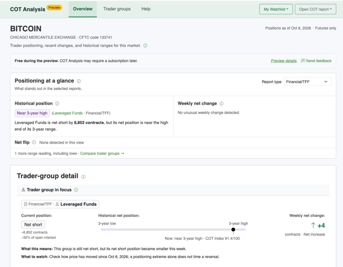Click the yellow Preview badge
Viewport: 343px width, 267px height.
[x=54, y=8]
